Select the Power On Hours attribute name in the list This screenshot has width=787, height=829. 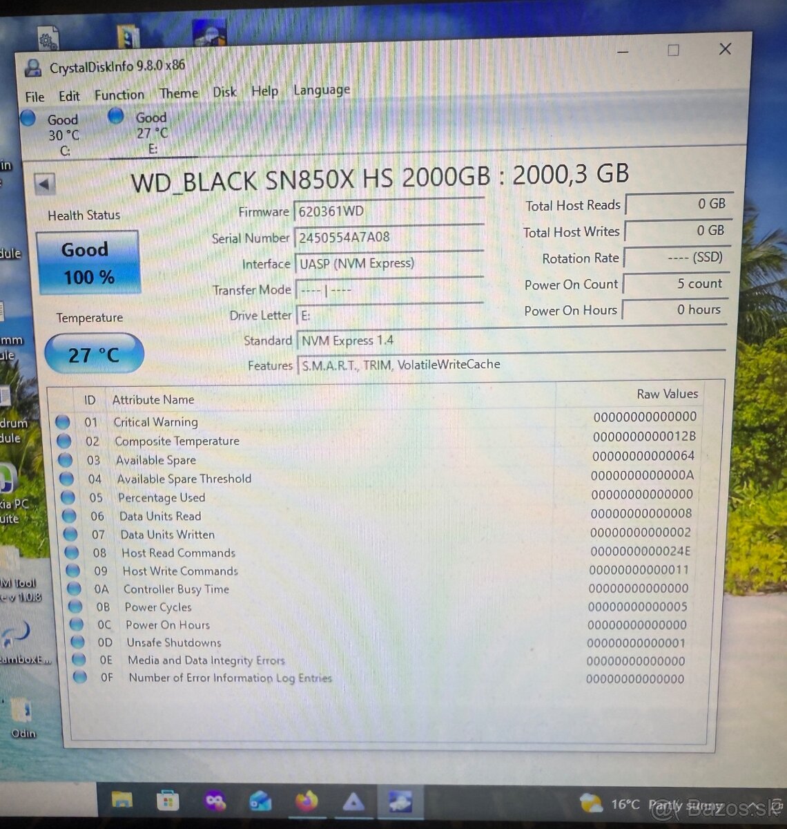pyautogui.click(x=168, y=625)
